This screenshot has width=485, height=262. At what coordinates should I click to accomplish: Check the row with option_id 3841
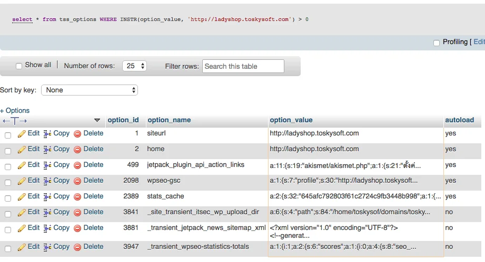pyautogui.click(x=8, y=214)
